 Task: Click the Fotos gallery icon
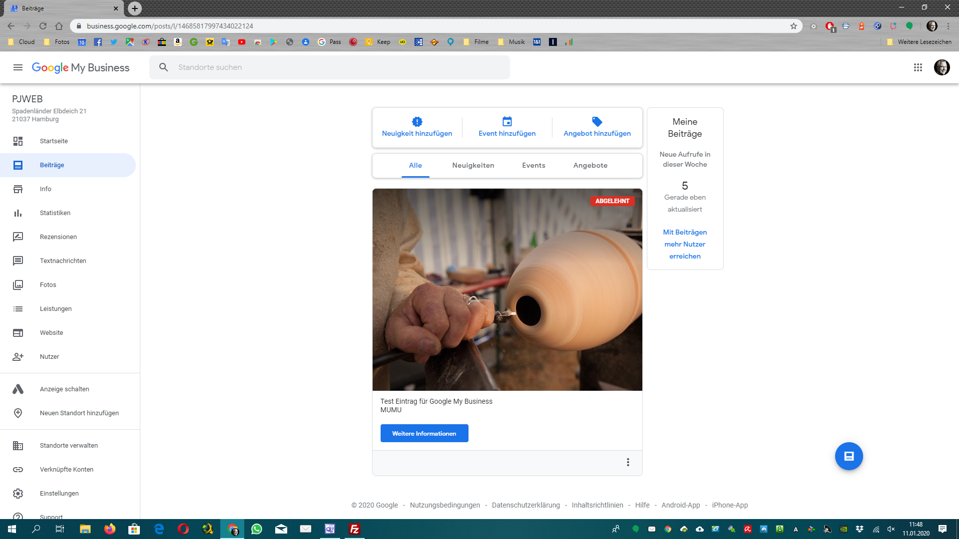click(x=18, y=285)
